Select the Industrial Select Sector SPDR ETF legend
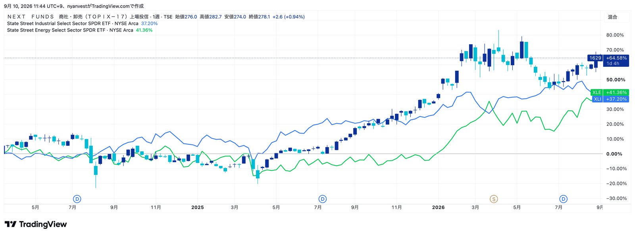635x236 pixels. coord(73,23)
